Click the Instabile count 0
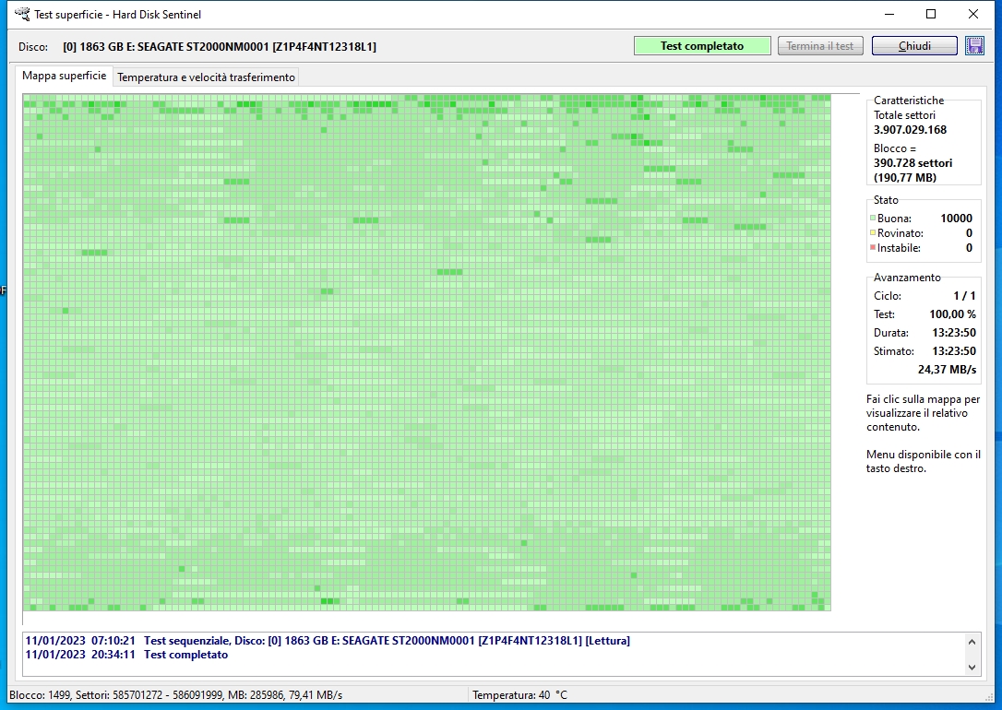Viewport: 1002px width, 710px height. 969,248
